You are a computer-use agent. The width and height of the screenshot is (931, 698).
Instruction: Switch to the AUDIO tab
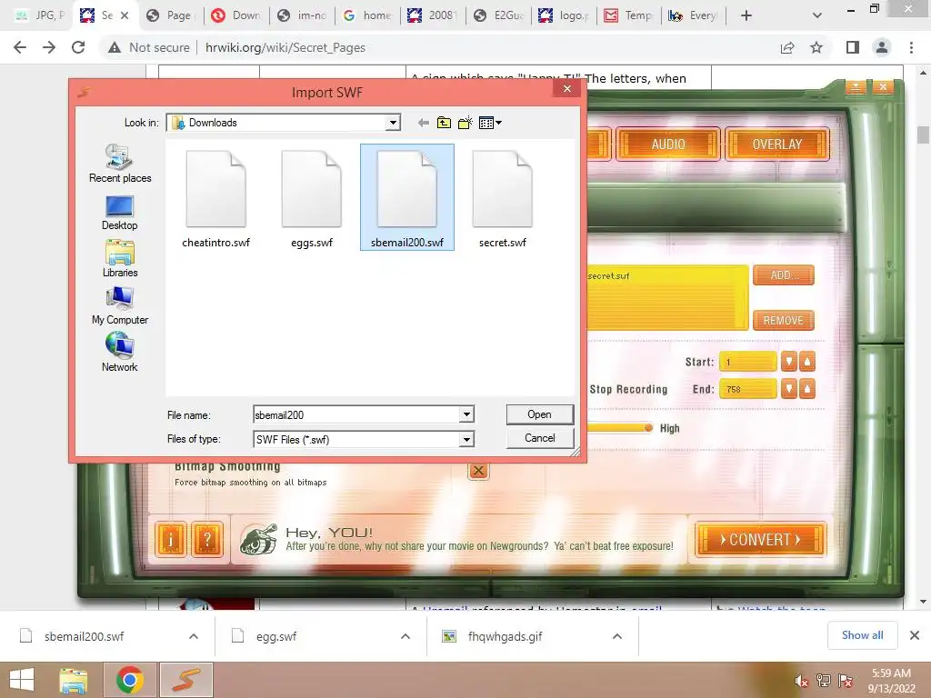(x=668, y=145)
